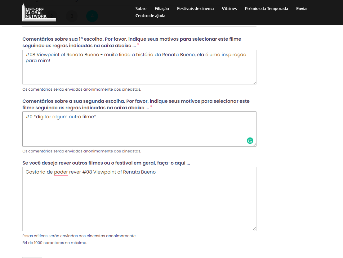Click resize handle of first choice comment box
Image resolution: width=343 pixels, height=258 pixels.
(254, 82)
